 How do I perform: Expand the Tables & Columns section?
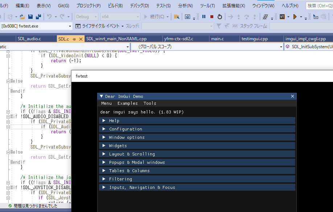point(197,171)
